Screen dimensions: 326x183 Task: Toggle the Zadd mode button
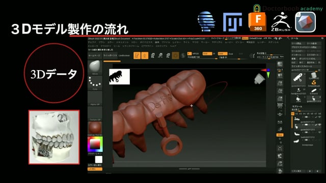(223, 53)
